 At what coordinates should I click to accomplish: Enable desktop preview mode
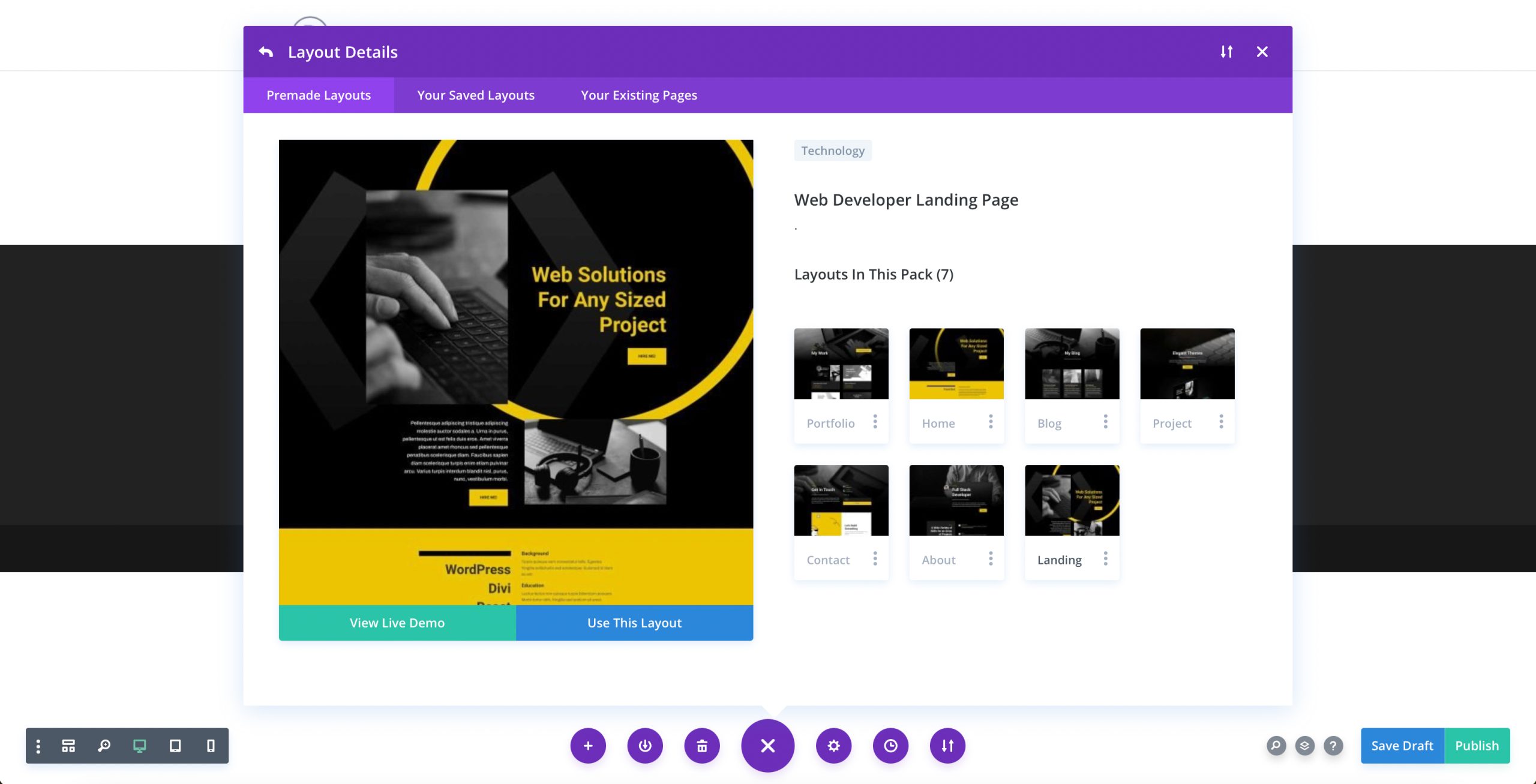click(x=140, y=746)
